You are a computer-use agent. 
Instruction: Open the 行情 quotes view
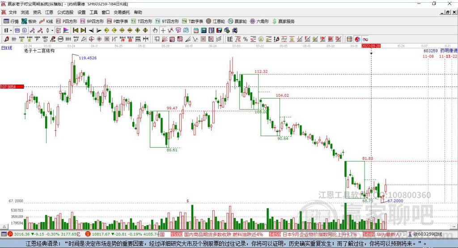[11, 21]
